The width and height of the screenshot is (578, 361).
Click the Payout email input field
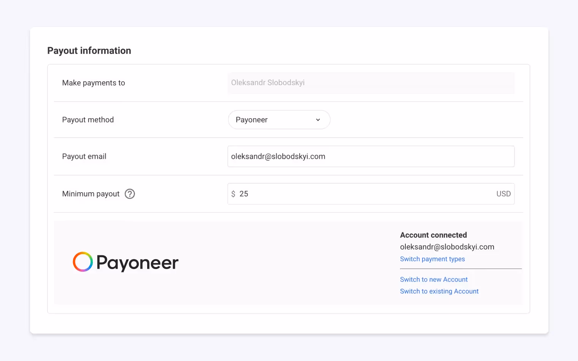pyautogui.click(x=371, y=156)
